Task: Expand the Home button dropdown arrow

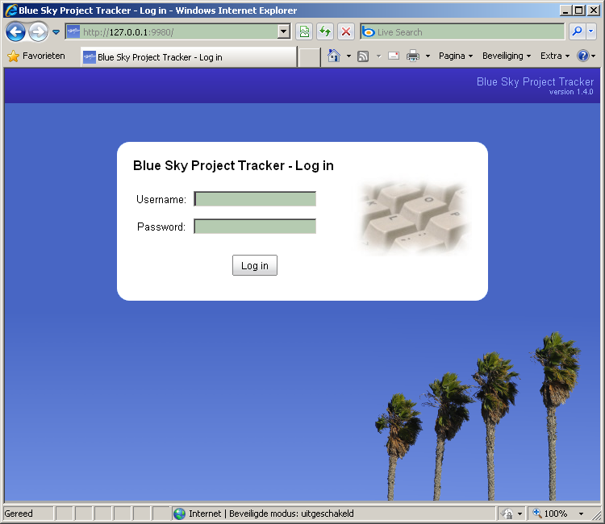Action: (x=348, y=56)
